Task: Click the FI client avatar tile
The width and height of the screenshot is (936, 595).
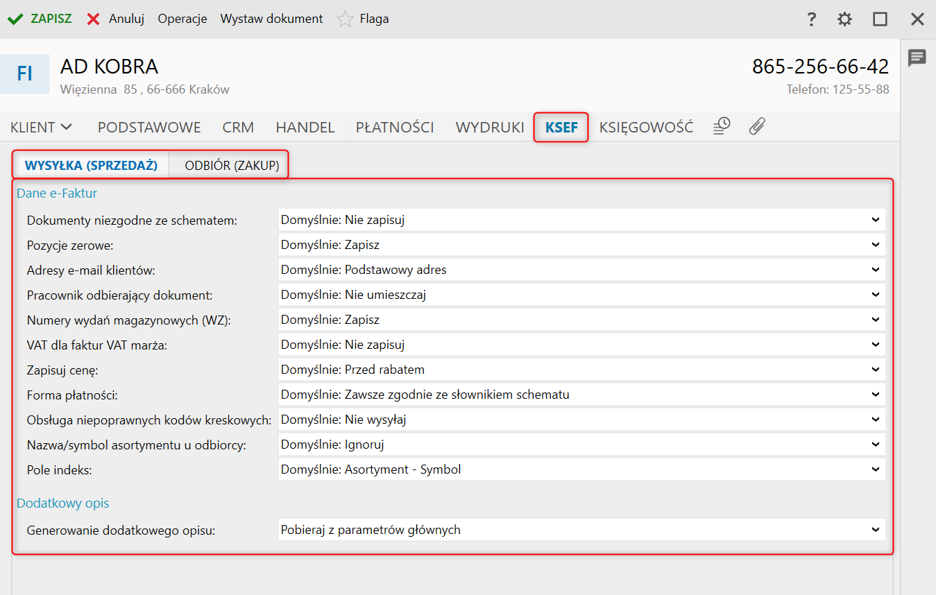Action: (25, 74)
